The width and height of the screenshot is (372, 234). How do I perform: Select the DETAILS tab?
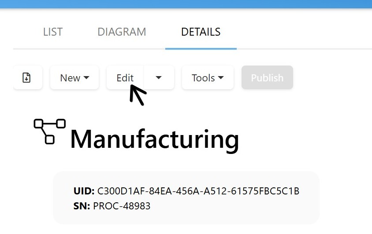click(201, 32)
